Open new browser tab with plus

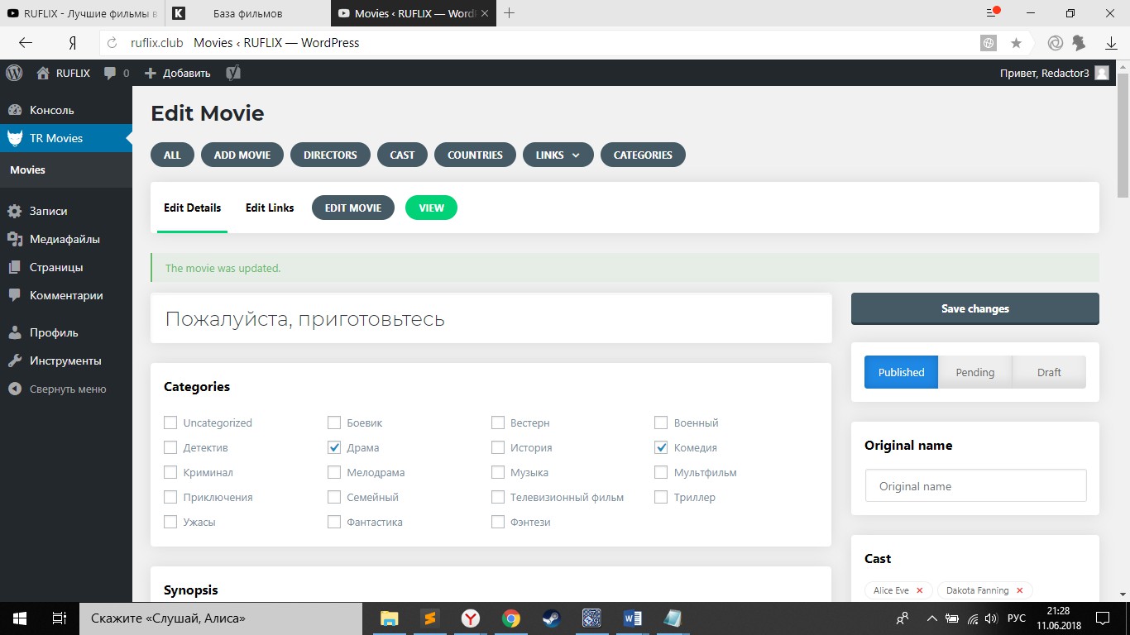510,13
